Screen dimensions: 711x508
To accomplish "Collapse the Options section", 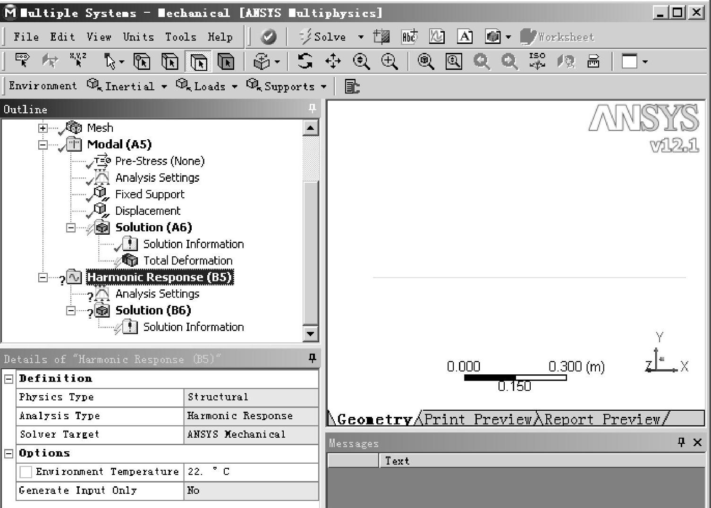I will coord(9,453).
